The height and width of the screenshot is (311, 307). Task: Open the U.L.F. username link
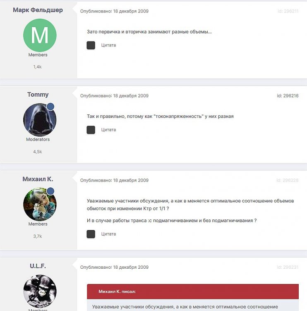click(x=38, y=266)
